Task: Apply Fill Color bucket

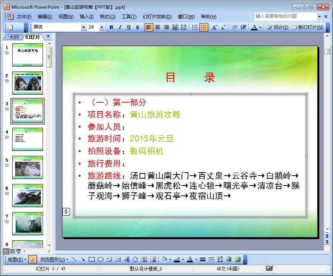Action: [x=164, y=259]
